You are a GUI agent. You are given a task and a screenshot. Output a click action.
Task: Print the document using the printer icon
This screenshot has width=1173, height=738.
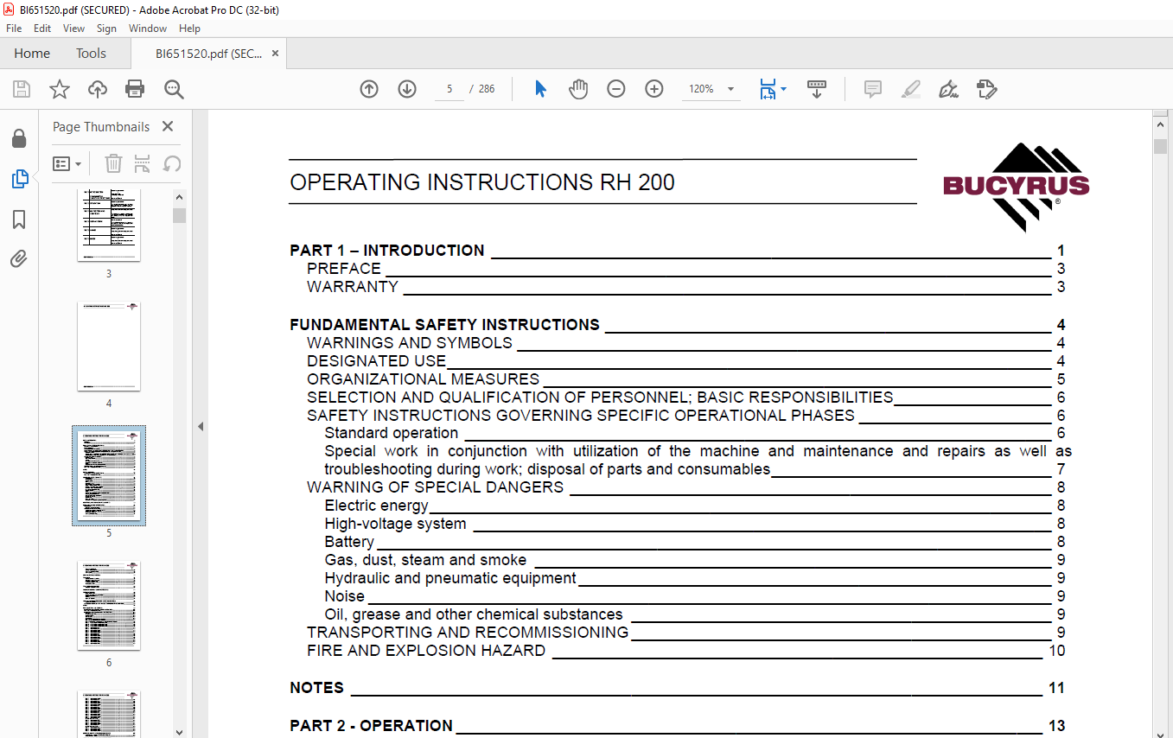(135, 89)
